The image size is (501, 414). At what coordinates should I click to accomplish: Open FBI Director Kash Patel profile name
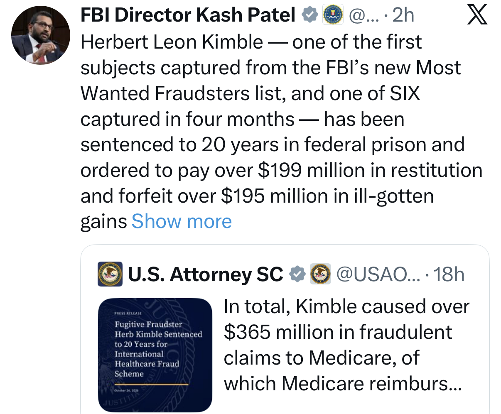(x=187, y=15)
